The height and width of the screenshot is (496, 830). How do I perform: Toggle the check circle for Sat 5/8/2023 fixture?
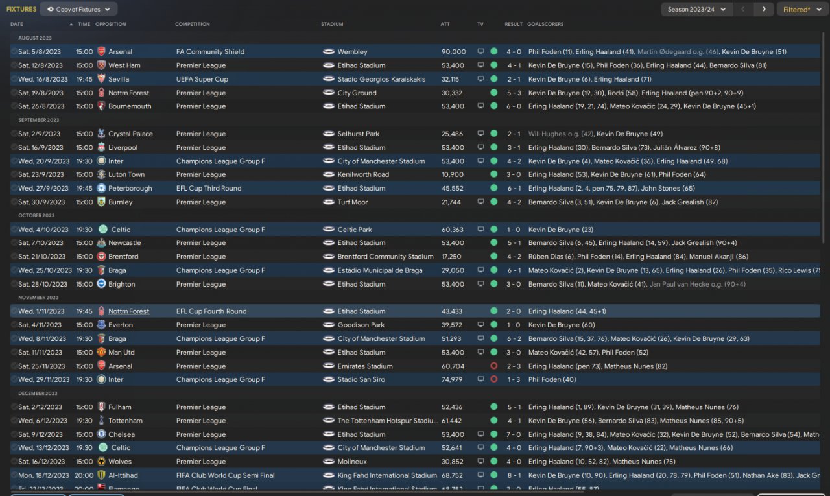click(x=14, y=51)
